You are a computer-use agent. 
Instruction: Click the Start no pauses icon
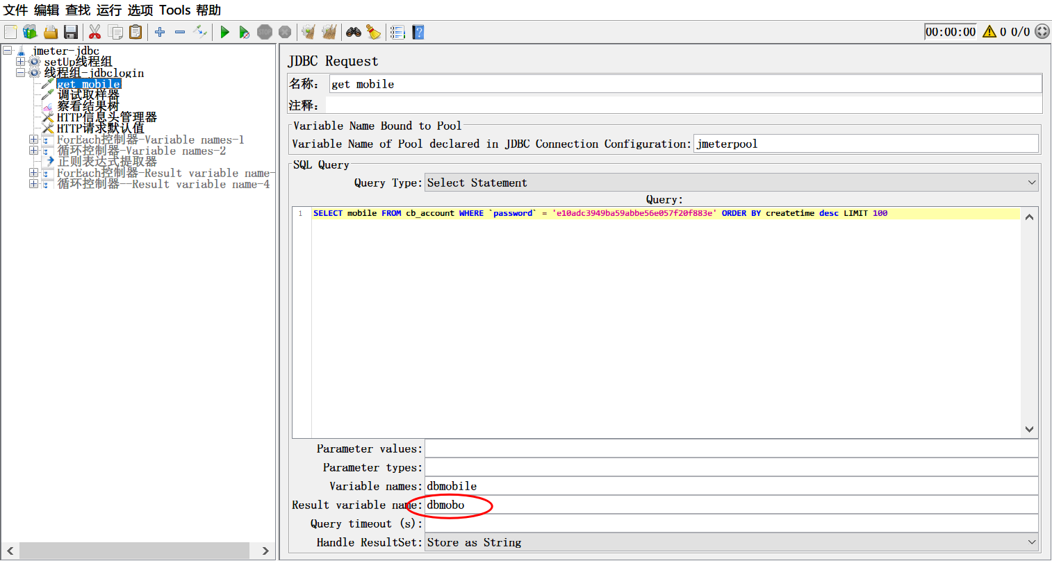[x=244, y=32]
